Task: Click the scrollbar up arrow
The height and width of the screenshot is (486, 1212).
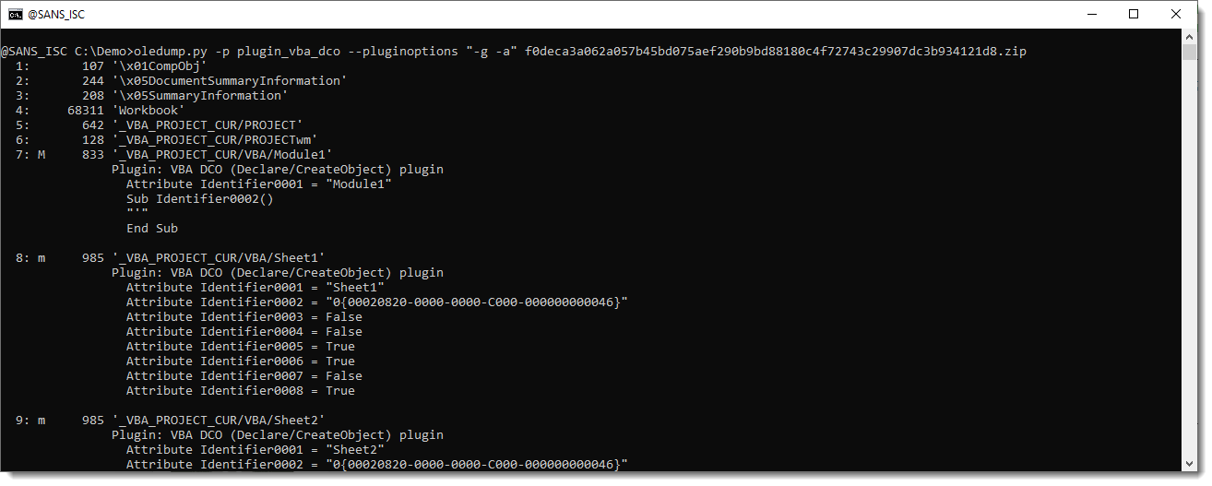Action: tap(1190, 36)
